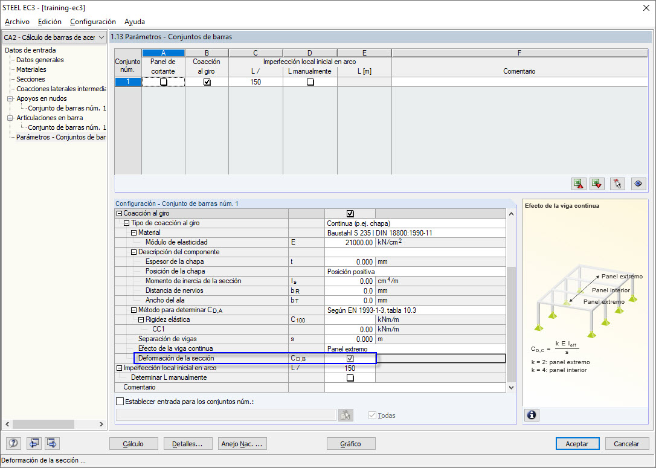Click the Excel import icon with down arrow
The image size is (656, 468).
(597, 184)
